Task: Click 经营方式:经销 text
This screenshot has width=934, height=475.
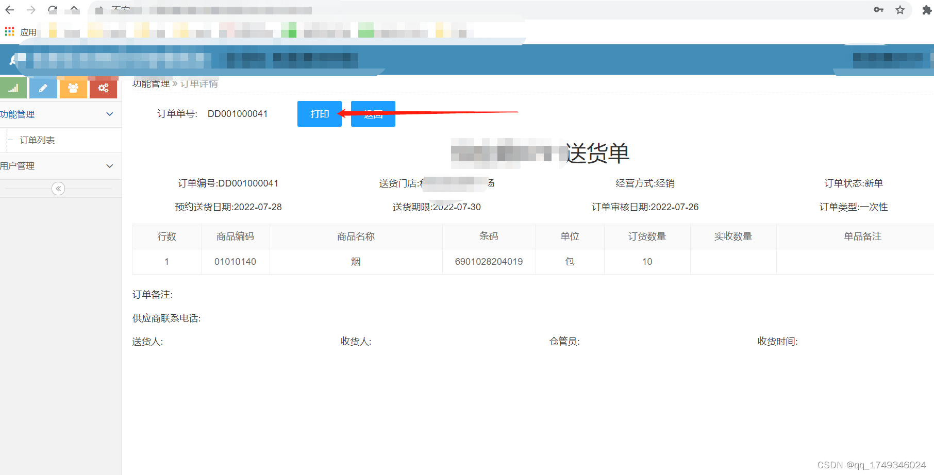Action: [645, 183]
